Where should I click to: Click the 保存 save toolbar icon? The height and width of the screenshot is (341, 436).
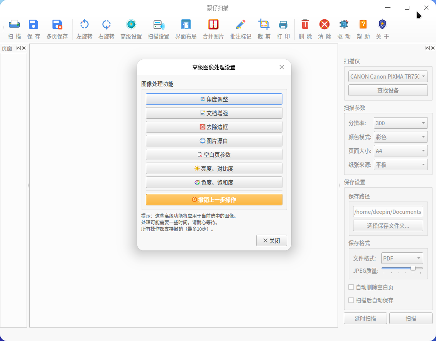pos(34,24)
